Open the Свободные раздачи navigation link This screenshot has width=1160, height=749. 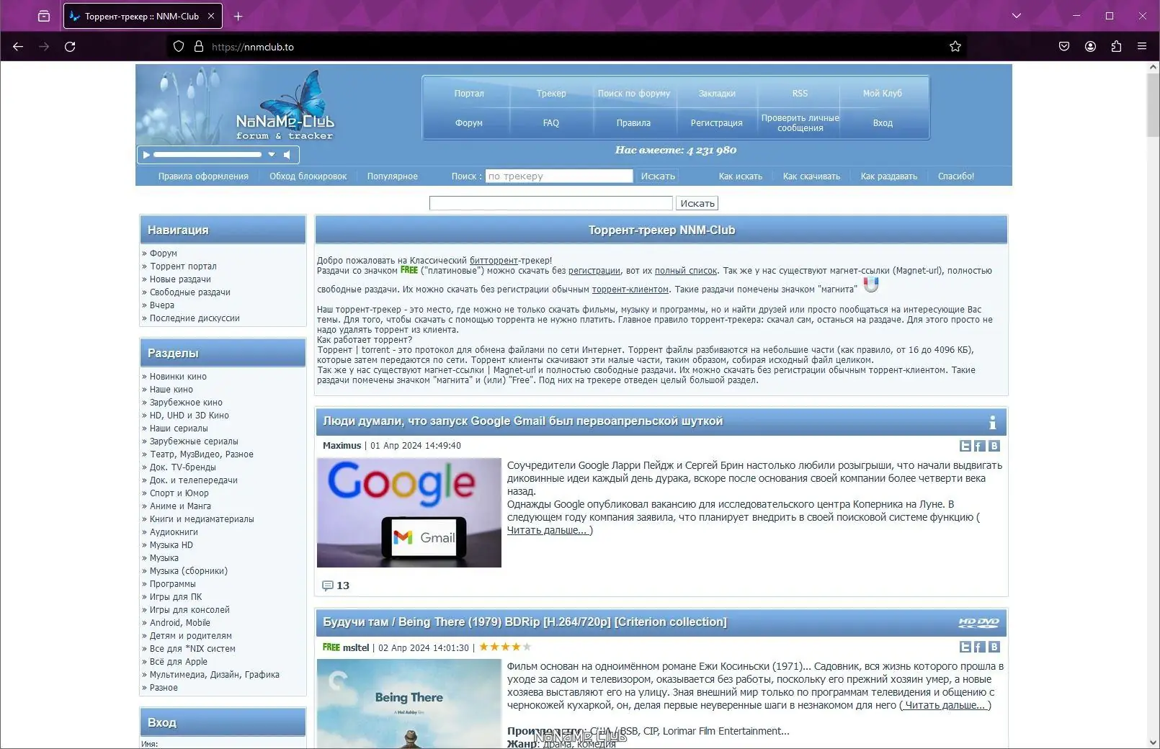(x=190, y=292)
